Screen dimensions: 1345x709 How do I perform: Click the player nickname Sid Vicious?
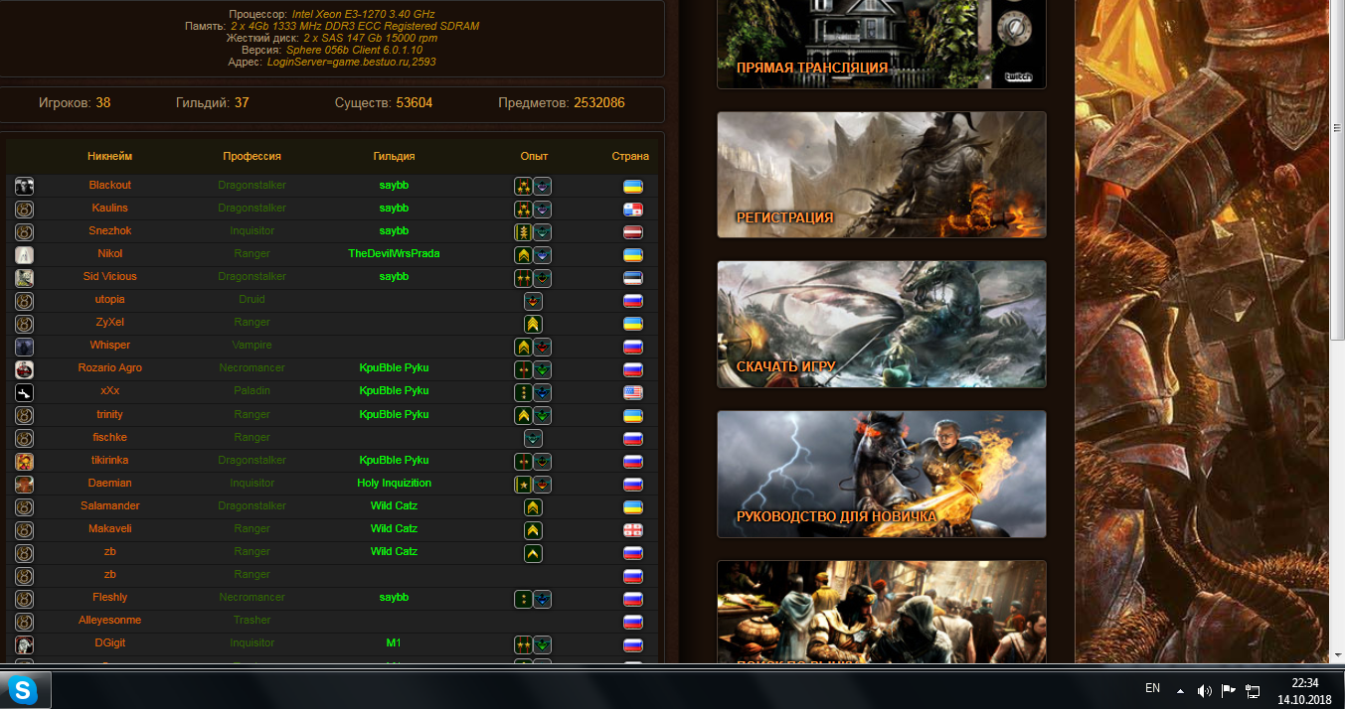(109, 277)
